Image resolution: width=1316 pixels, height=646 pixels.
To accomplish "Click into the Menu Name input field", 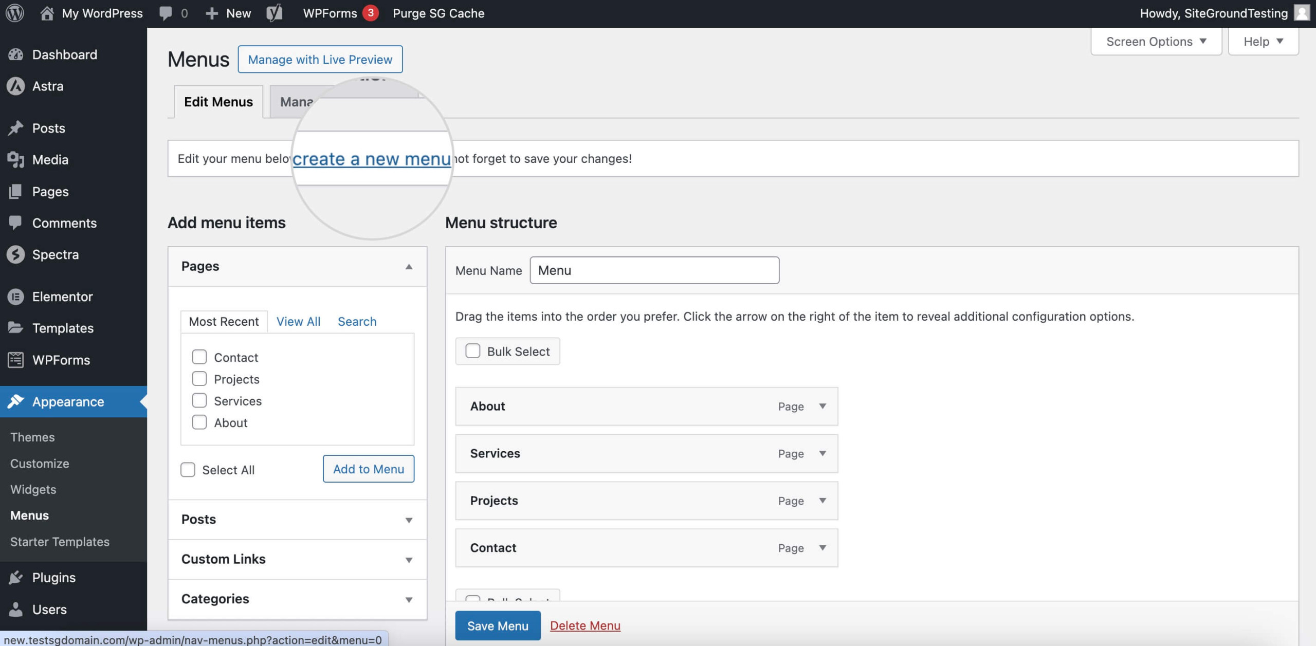I will pyautogui.click(x=654, y=270).
